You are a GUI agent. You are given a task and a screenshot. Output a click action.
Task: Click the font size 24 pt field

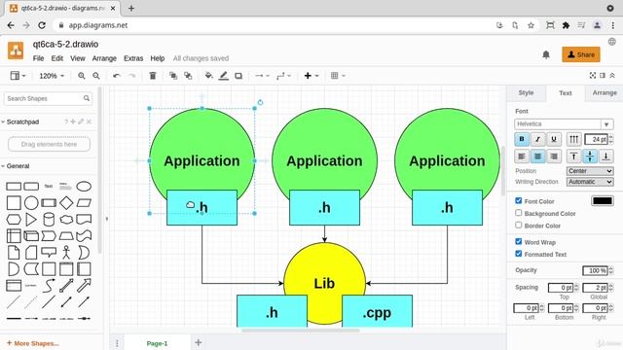coord(596,139)
